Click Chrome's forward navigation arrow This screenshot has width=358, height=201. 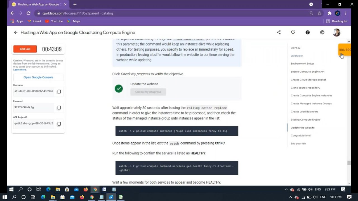[x=20, y=13]
